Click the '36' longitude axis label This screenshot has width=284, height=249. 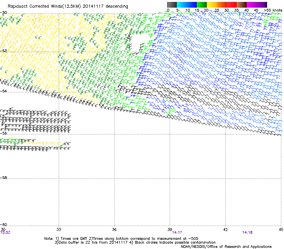point(114,229)
